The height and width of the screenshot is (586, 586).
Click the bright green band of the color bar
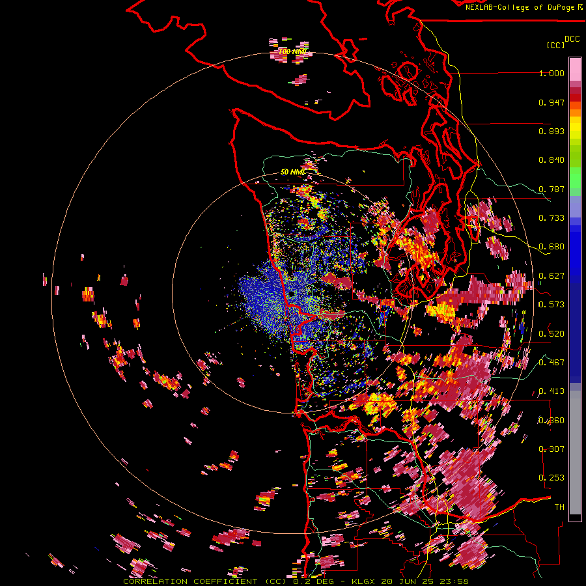[x=575, y=178]
